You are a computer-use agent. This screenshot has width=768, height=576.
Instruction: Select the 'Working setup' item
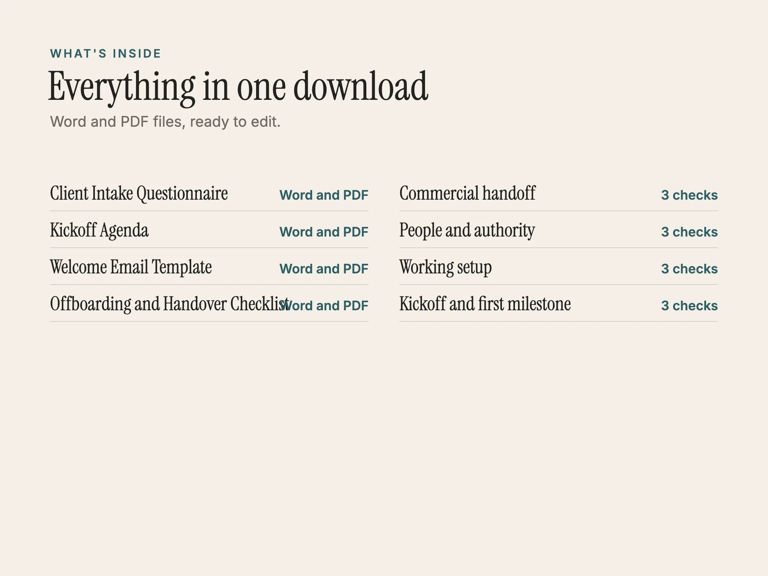point(445,267)
